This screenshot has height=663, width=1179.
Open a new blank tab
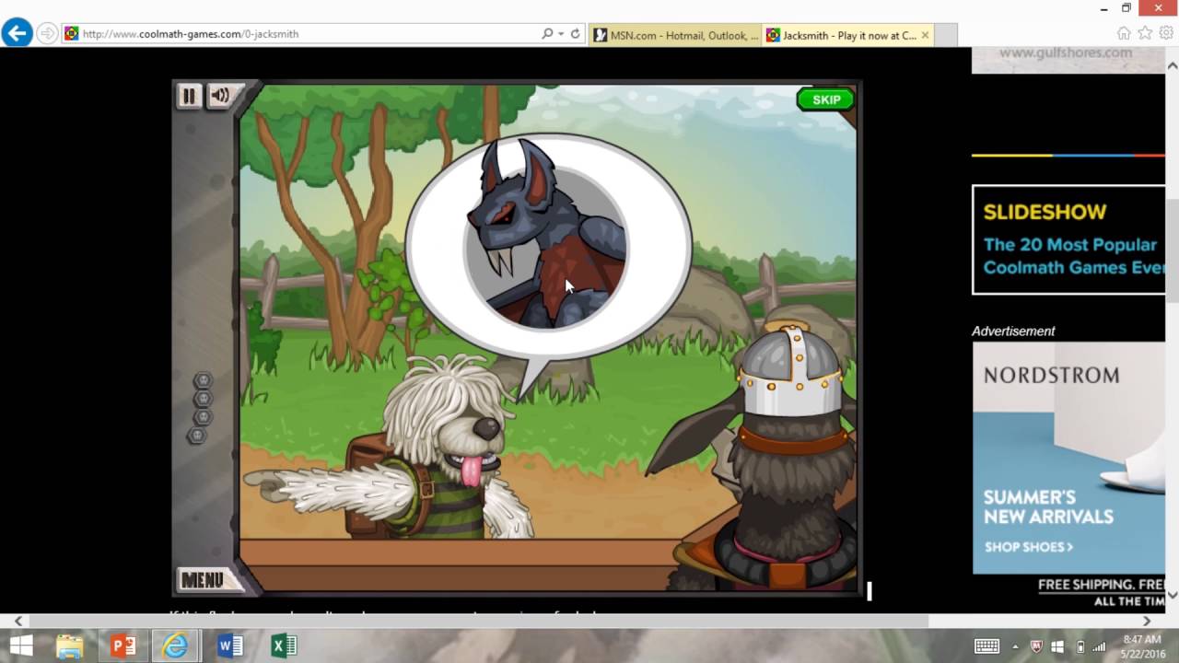point(946,35)
